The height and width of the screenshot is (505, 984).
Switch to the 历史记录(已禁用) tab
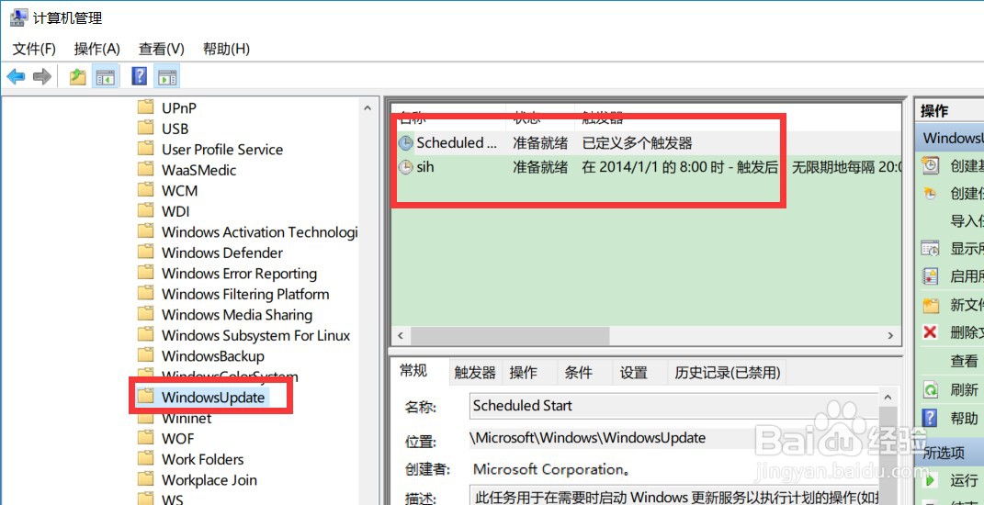coord(728,373)
